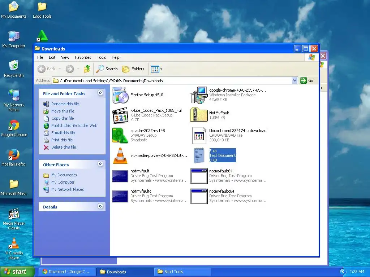The image size is (370, 277).
Task: Click the Mozilla Firefox desktop shortcut
Action: pos(14,158)
